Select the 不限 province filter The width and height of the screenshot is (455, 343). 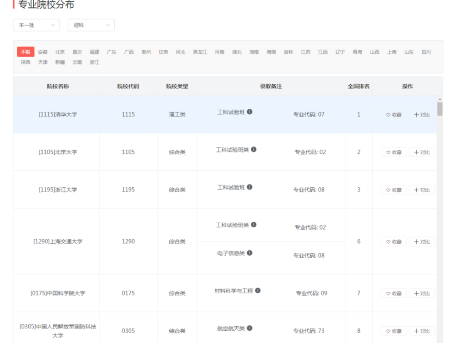click(25, 51)
